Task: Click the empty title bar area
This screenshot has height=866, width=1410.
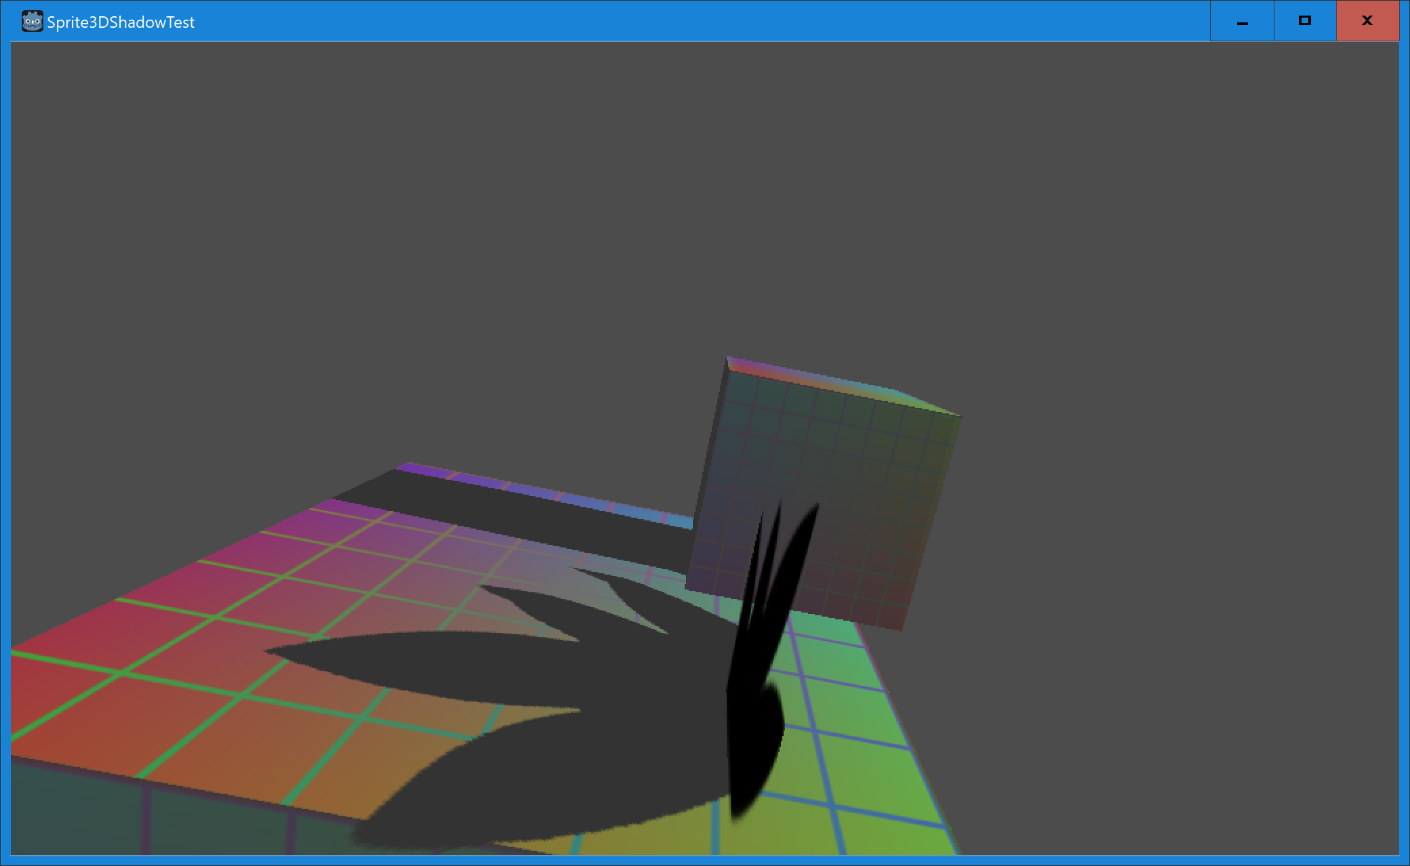Action: [678, 22]
